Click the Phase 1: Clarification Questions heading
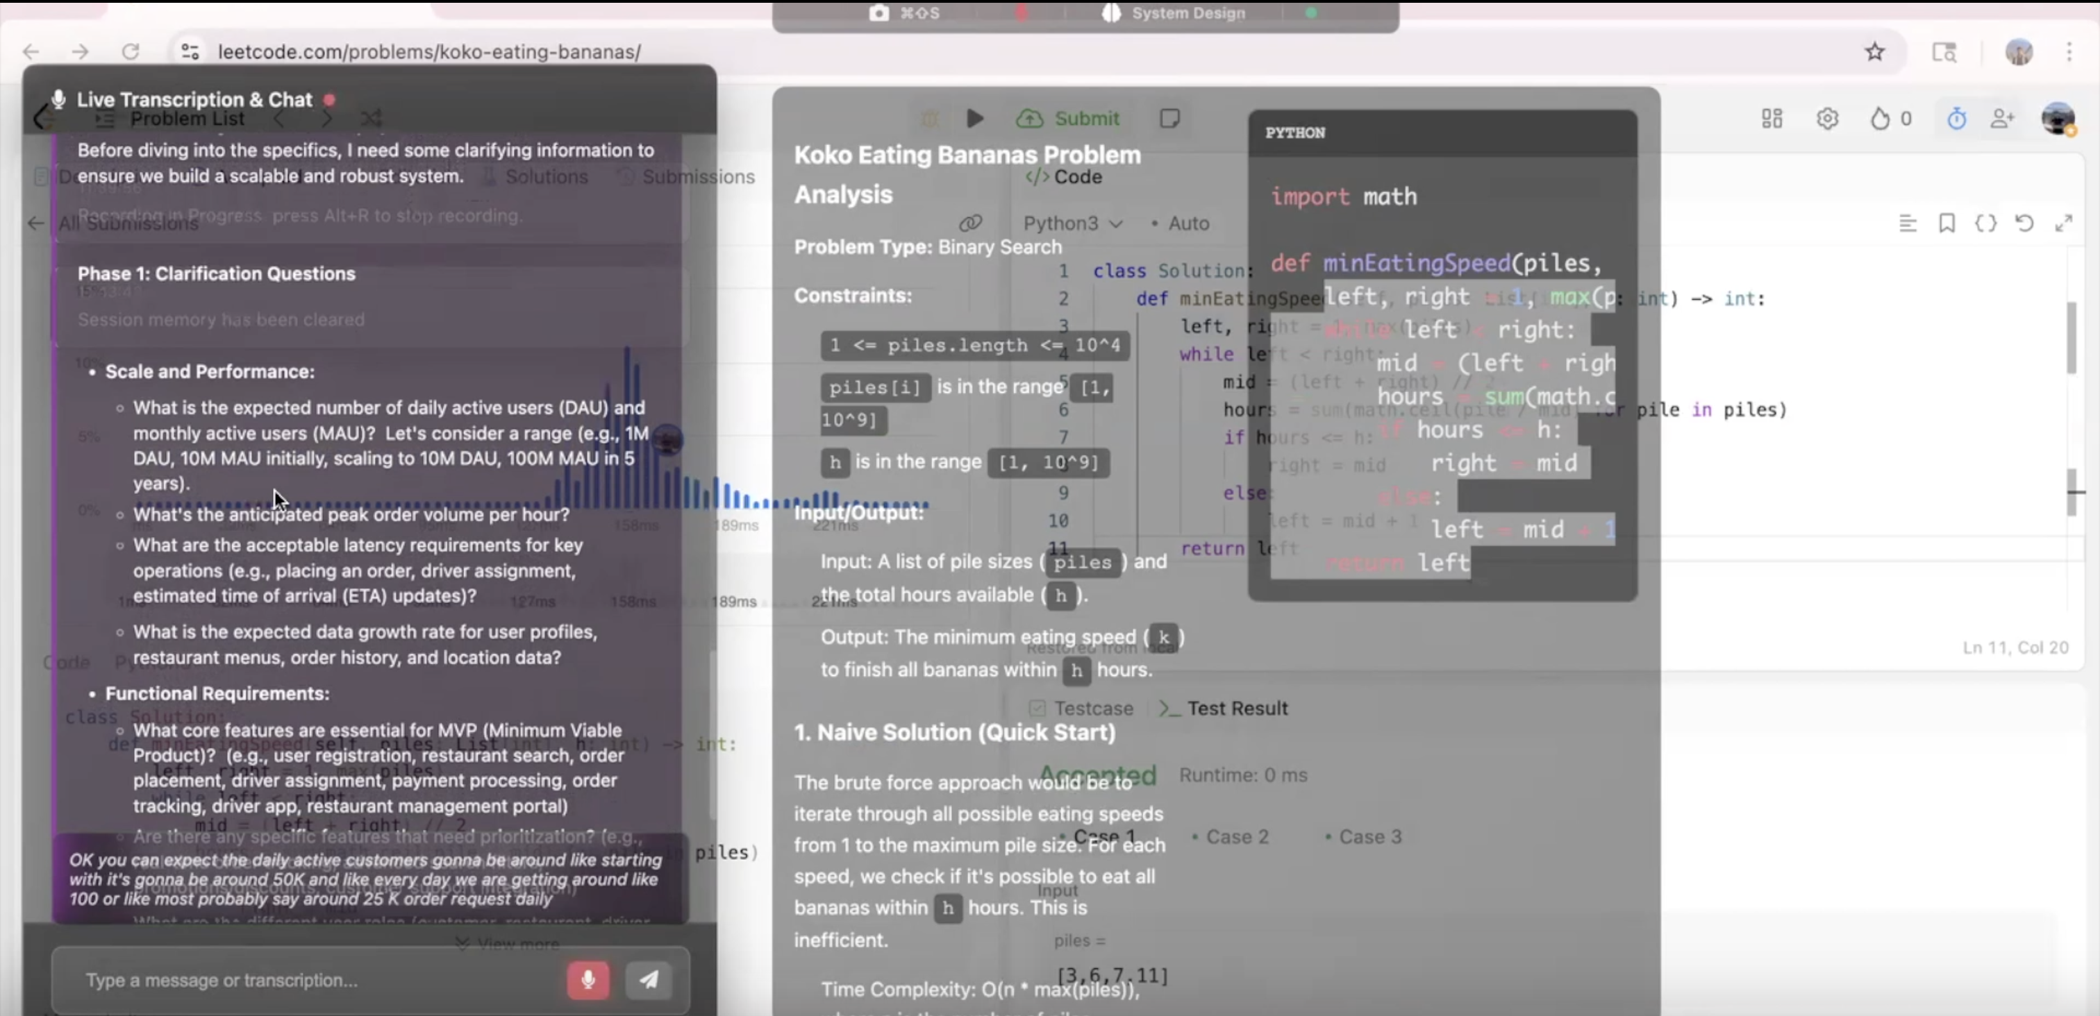Screen dimensions: 2100x1016 [216, 273]
